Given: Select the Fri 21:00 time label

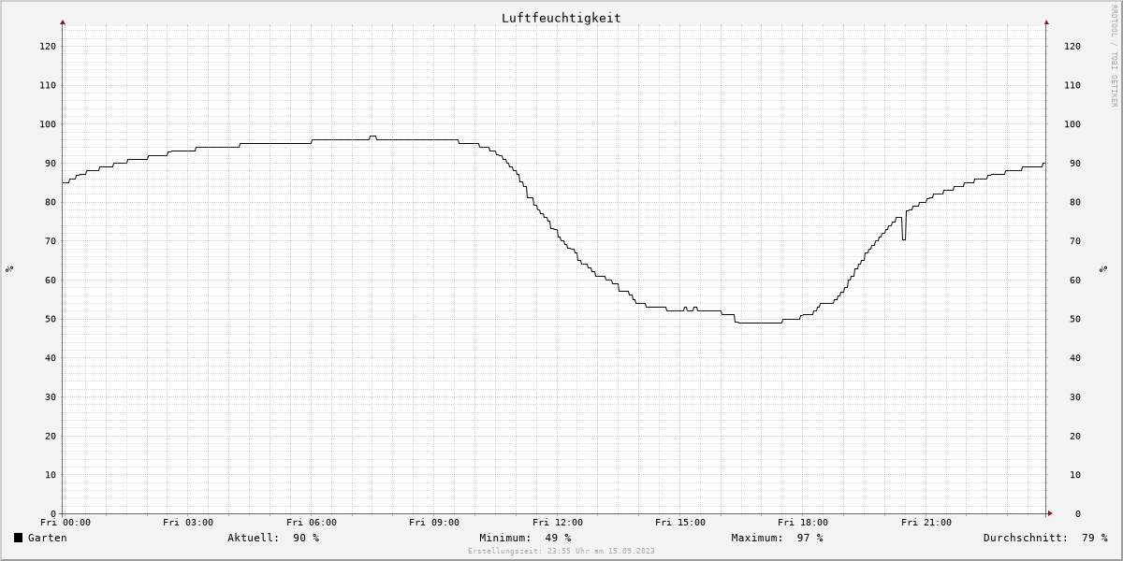Looking at the screenshot, I should (x=926, y=523).
